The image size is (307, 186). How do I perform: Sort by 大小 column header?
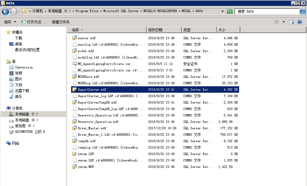point(228,30)
